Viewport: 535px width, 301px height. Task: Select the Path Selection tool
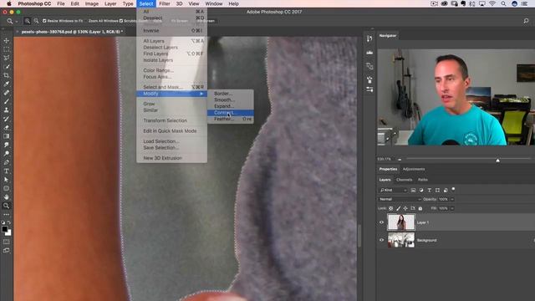point(7,180)
